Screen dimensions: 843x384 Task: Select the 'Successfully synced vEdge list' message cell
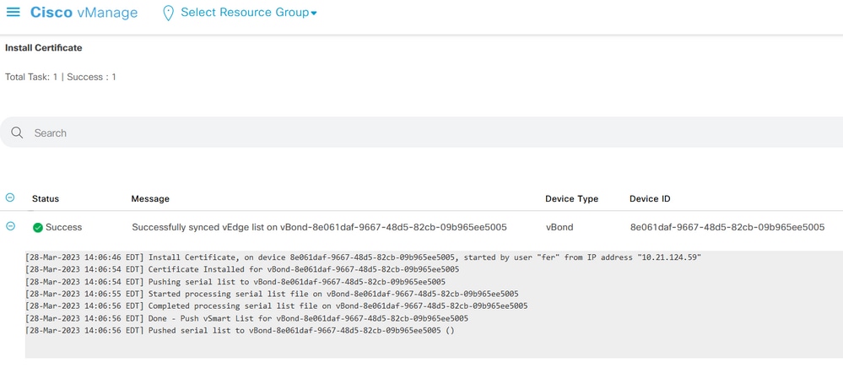pos(319,227)
